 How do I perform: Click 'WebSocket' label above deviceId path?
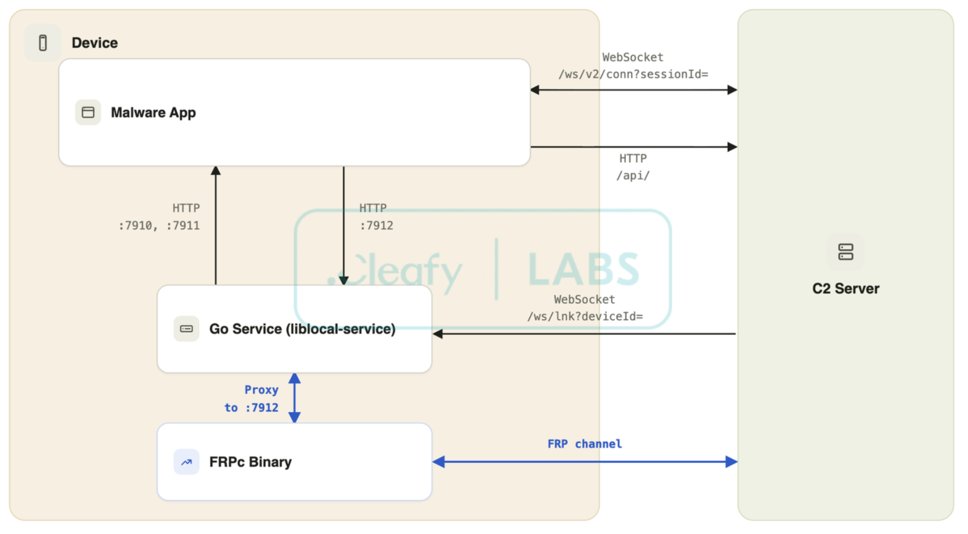coord(585,299)
